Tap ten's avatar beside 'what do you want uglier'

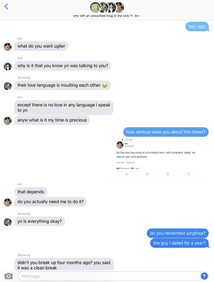[x=8, y=47]
